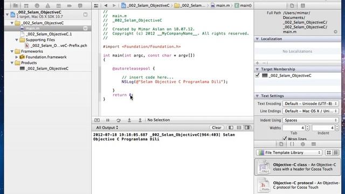The height and width of the screenshot is (194, 345).
Task: Click the Indent width stepper
Action: [337, 128]
